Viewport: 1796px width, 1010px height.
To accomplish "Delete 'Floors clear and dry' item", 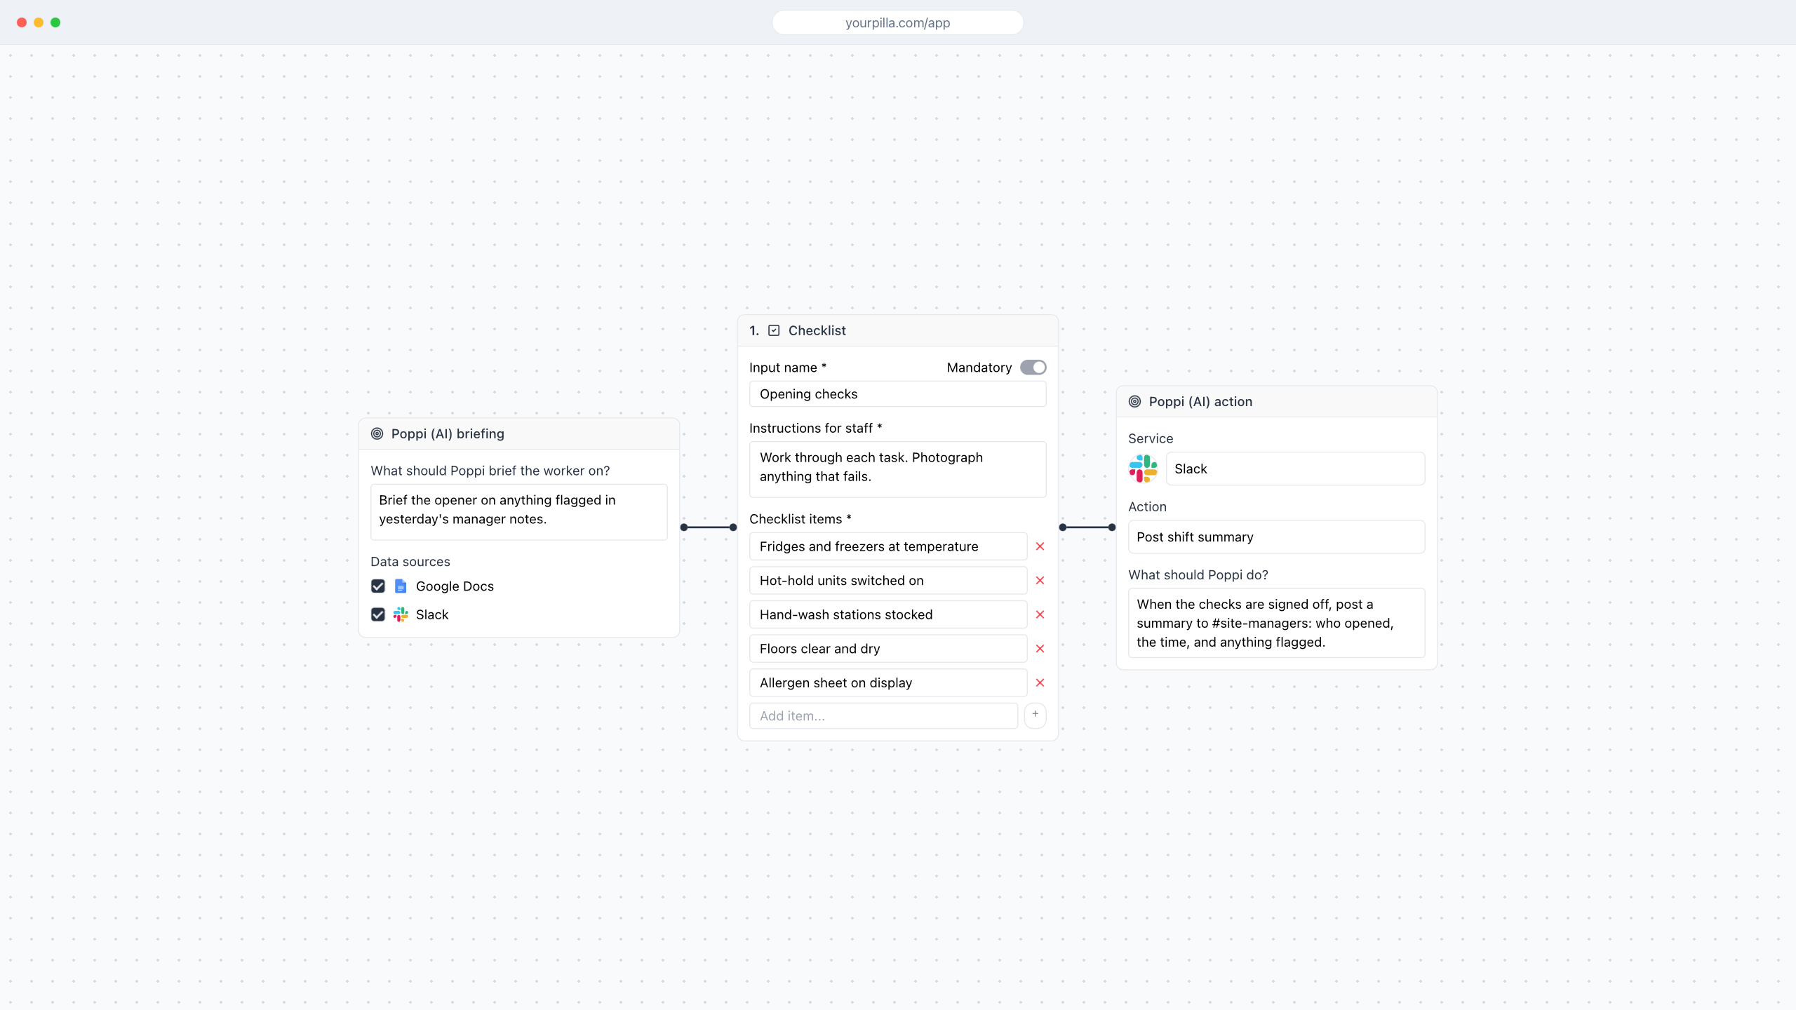I will [1040, 649].
